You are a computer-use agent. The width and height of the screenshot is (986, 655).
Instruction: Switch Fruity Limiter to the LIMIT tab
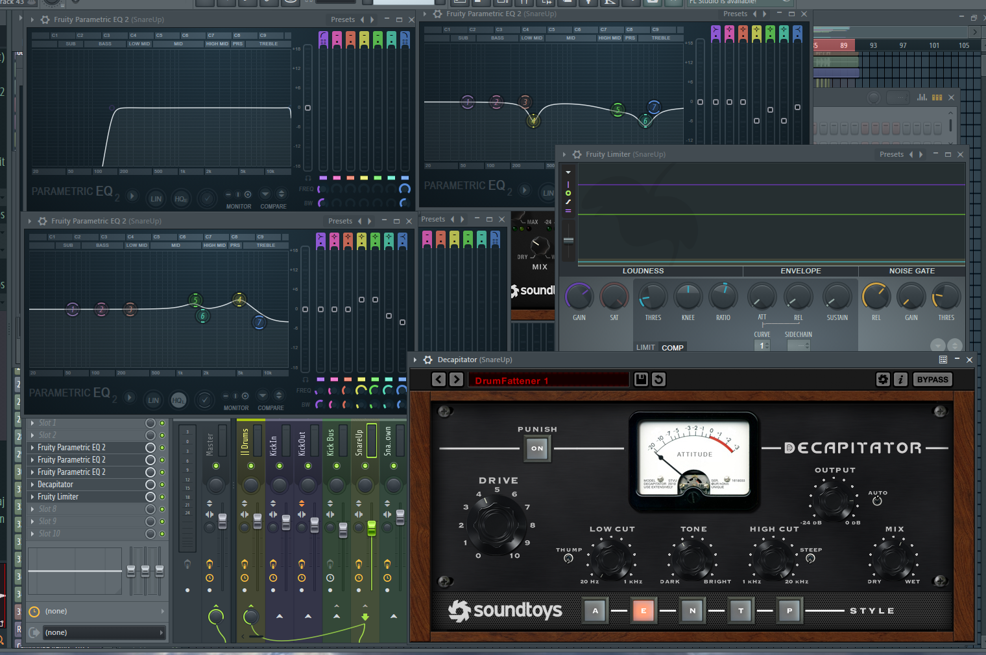[x=645, y=347]
